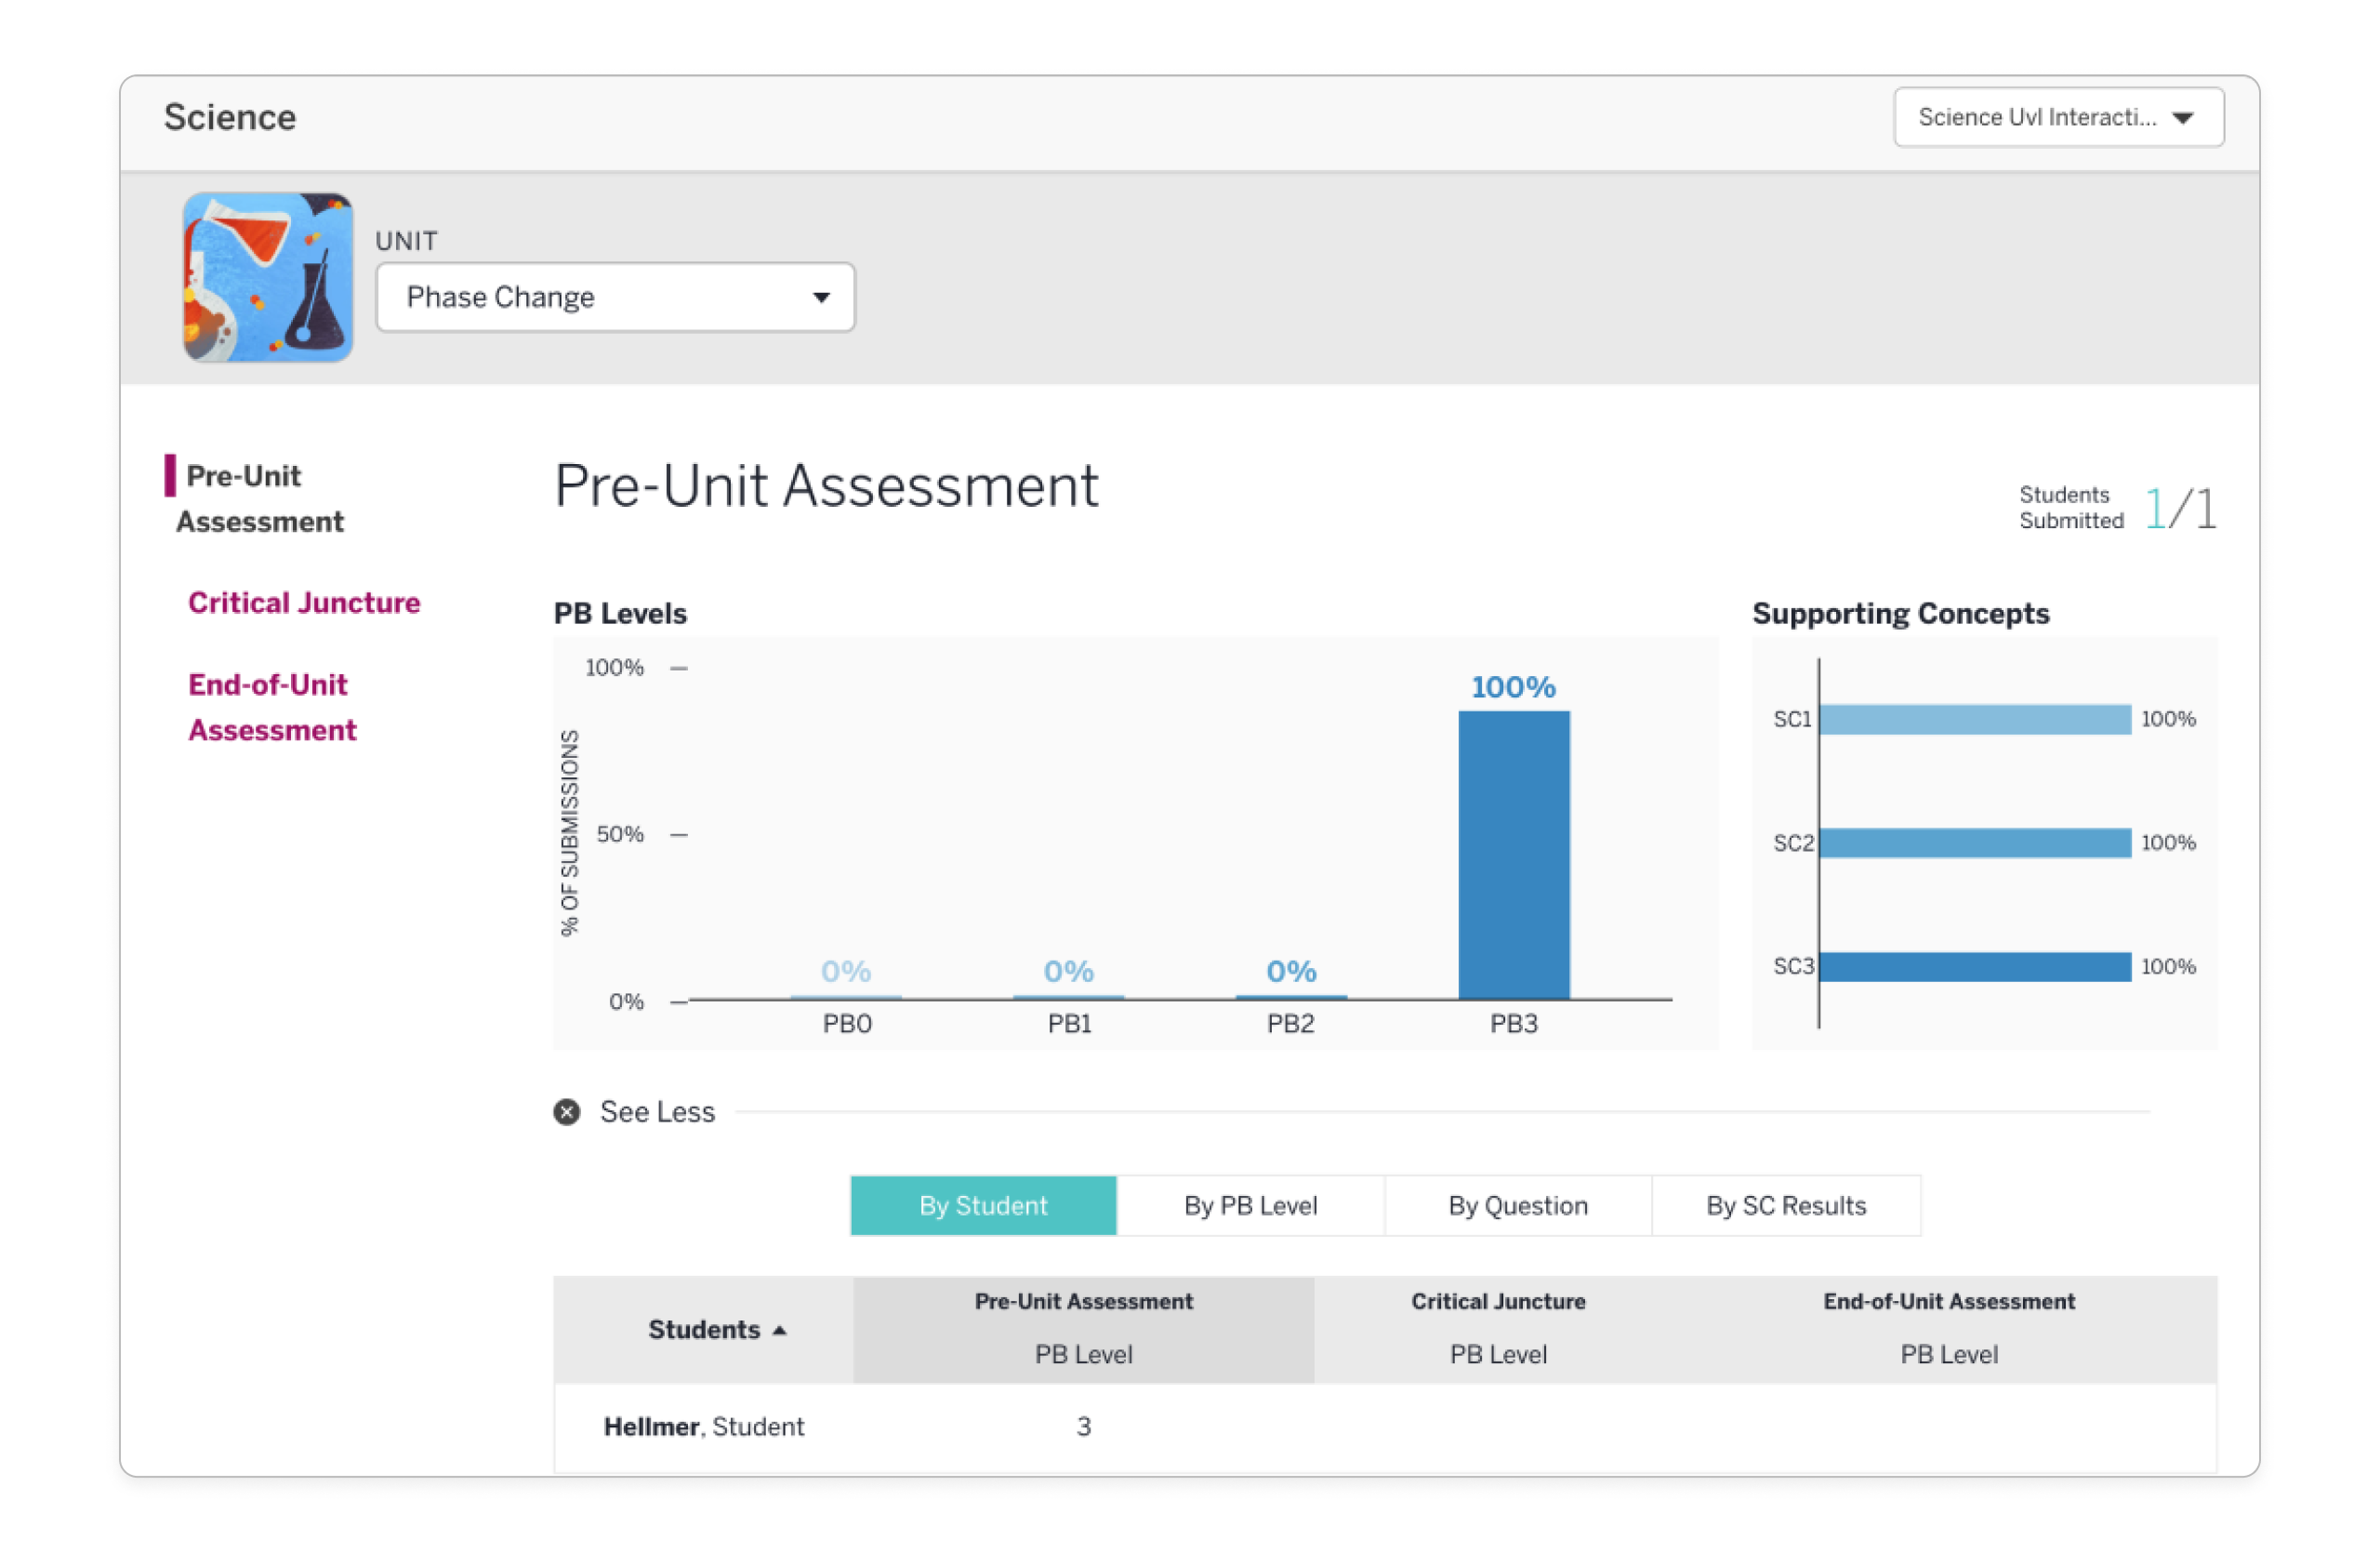This screenshot has width=2380, height=1553.
Task: Click the Students Submitted 1/1 count
Action: (x=2180, y=508)
